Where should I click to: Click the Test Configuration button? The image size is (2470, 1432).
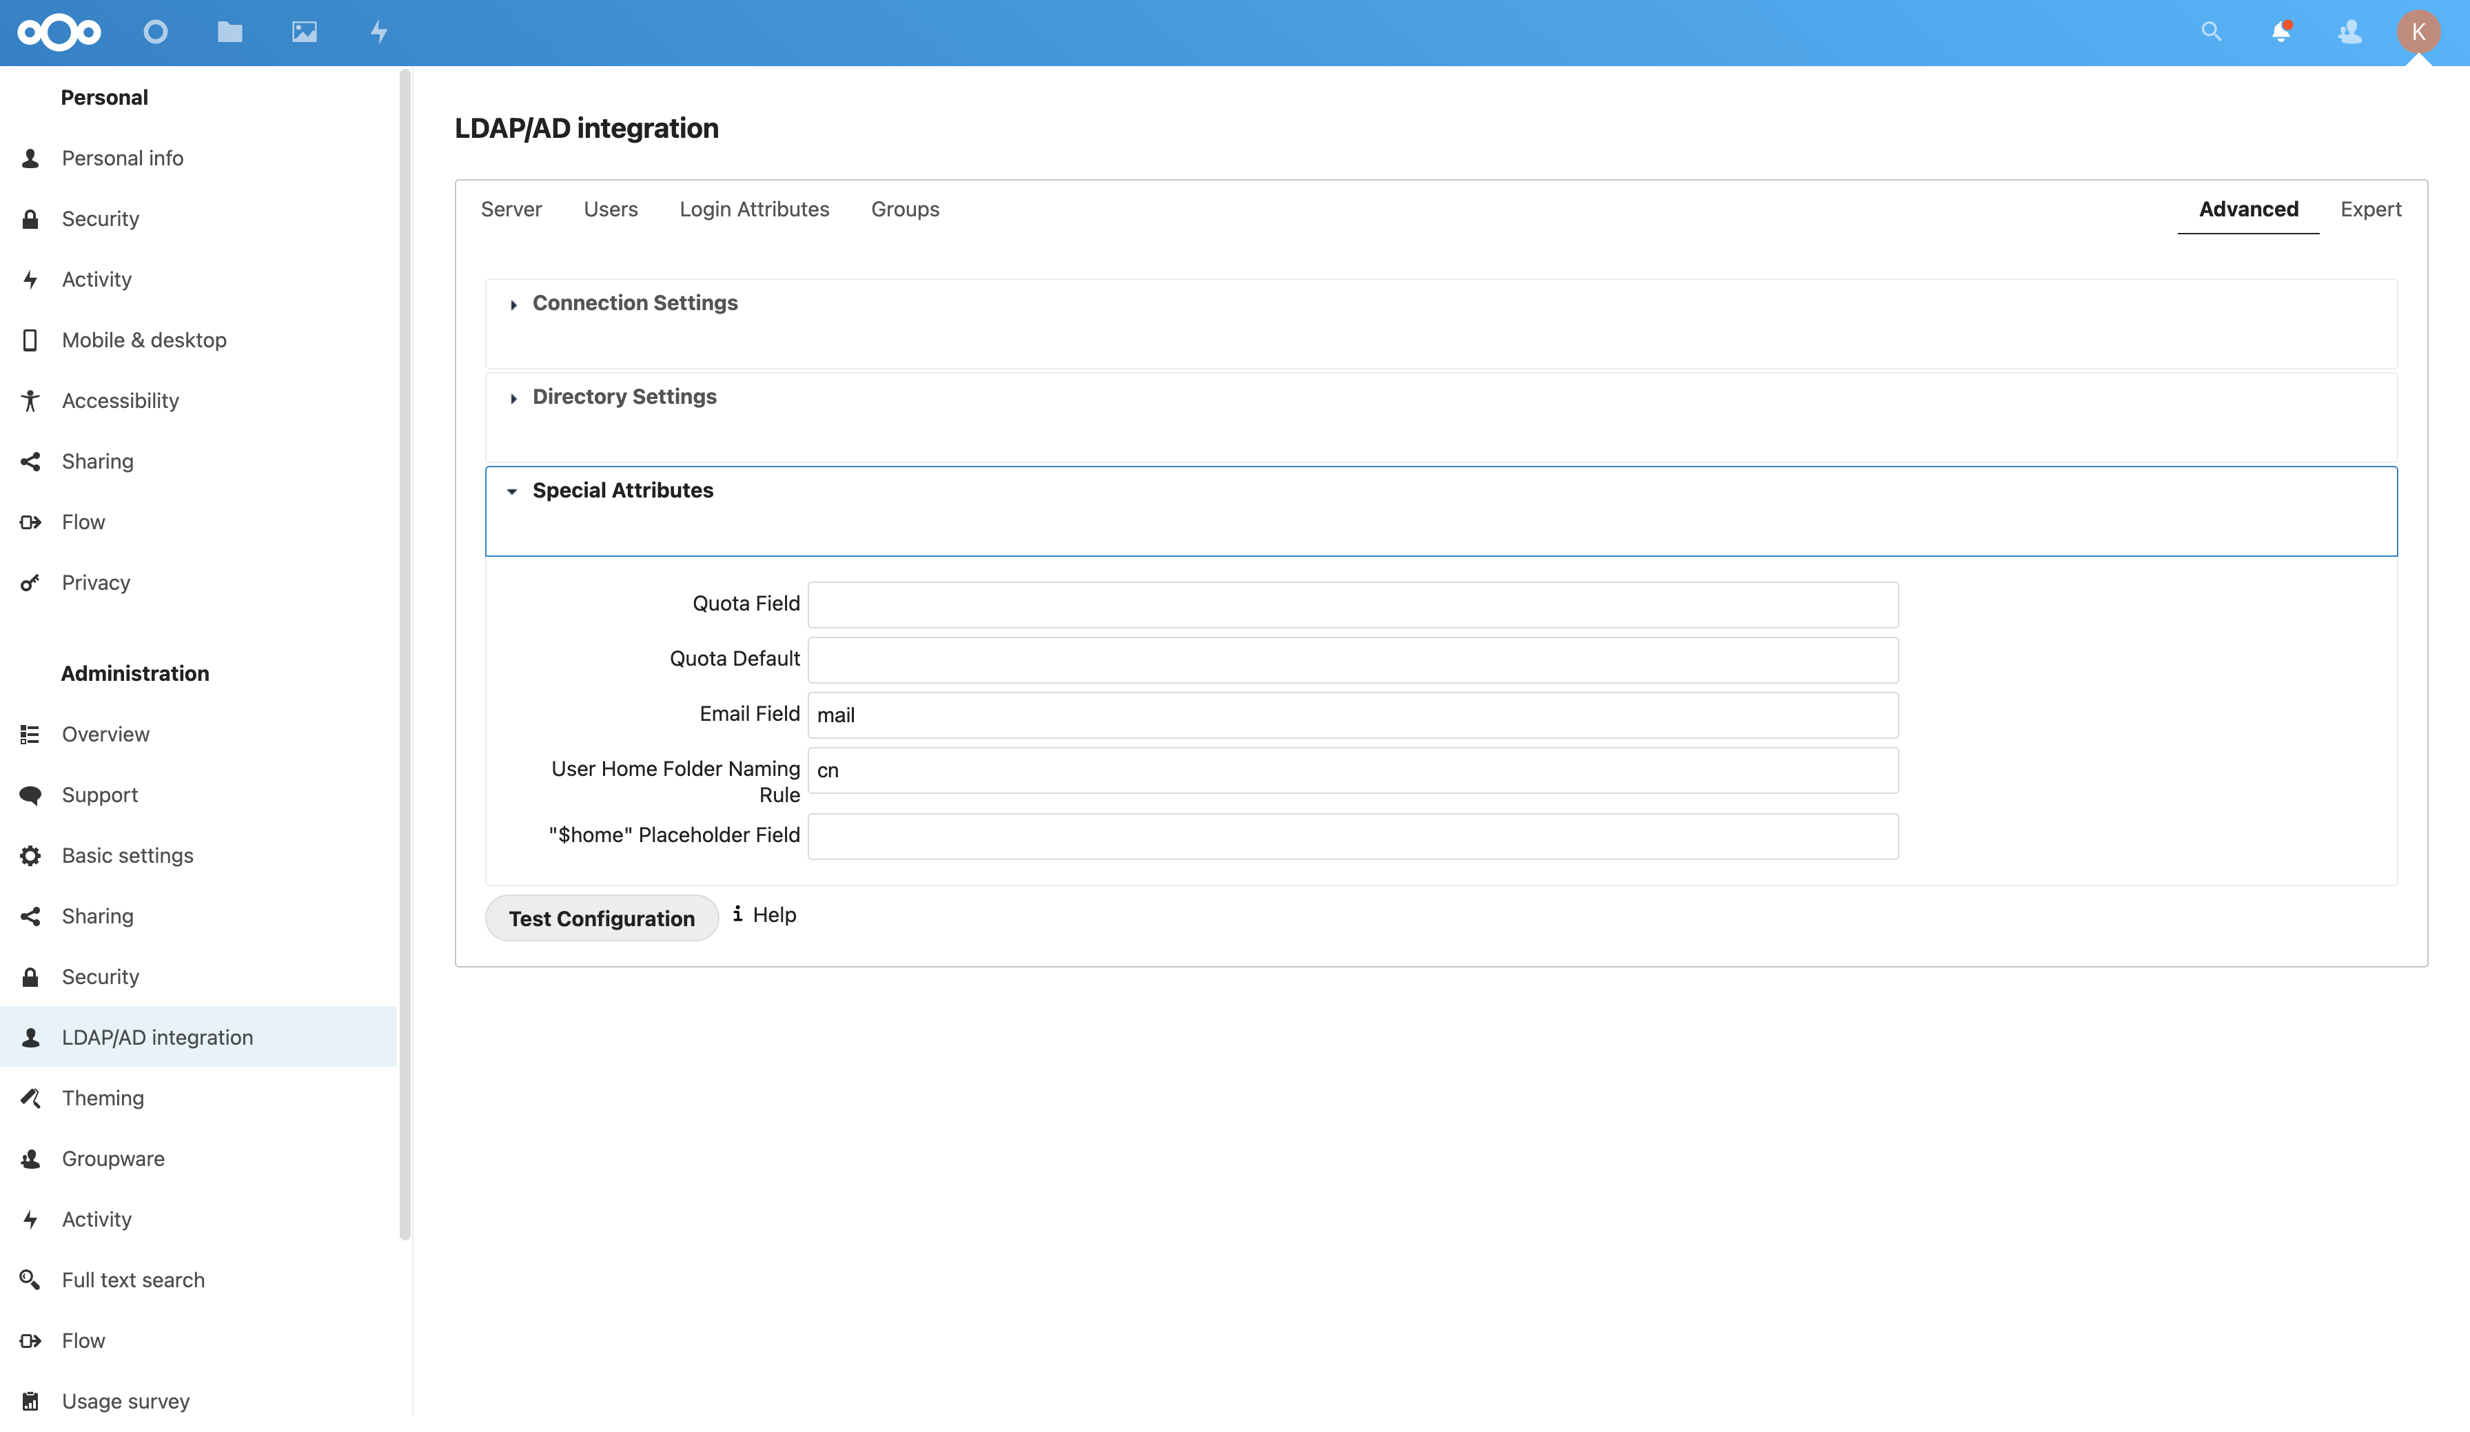pyautogui.click(x=601, y=919)
